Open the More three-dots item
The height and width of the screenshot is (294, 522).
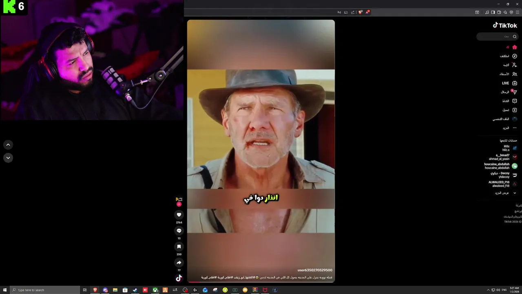[x=510, y=128]
